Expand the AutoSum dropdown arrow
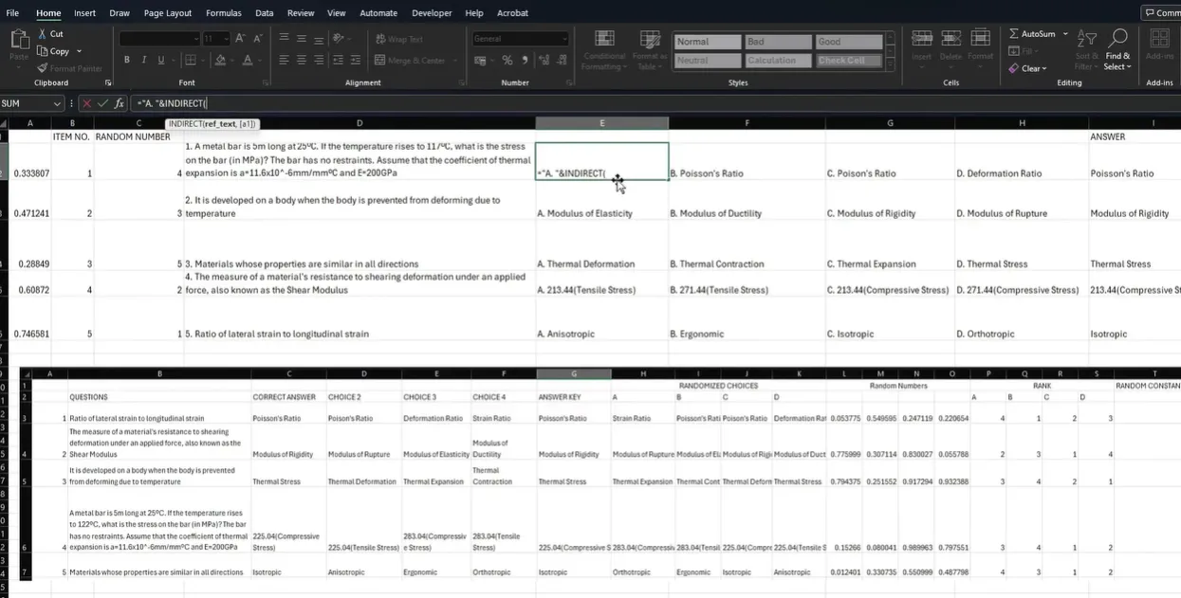The width and height of the screenshot is (1181, 598). (x=1065, y=34)
